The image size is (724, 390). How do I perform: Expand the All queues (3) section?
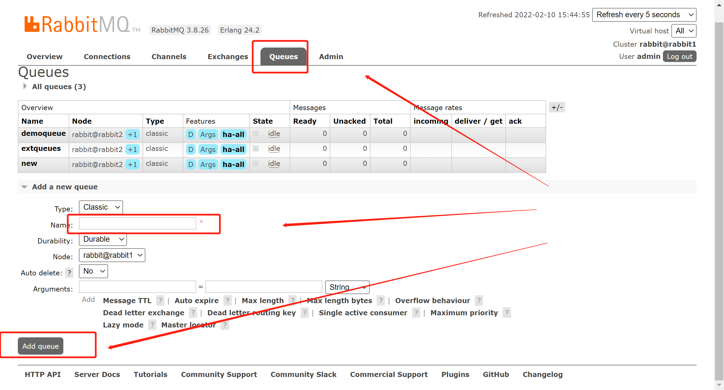[59, 87]
